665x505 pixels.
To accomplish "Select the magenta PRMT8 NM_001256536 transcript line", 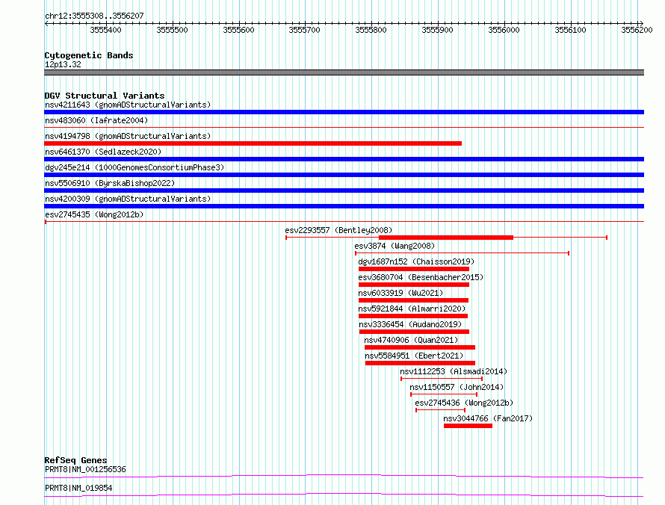I will click(344, 476).
